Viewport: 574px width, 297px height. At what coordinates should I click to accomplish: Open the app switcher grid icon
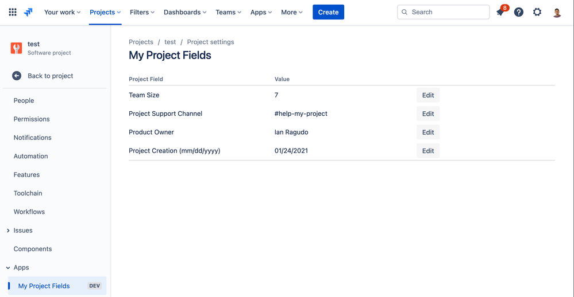pos(13,12)
